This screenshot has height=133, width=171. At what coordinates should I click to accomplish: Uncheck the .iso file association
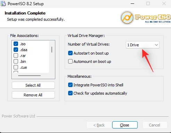click(x=16, y=44)
